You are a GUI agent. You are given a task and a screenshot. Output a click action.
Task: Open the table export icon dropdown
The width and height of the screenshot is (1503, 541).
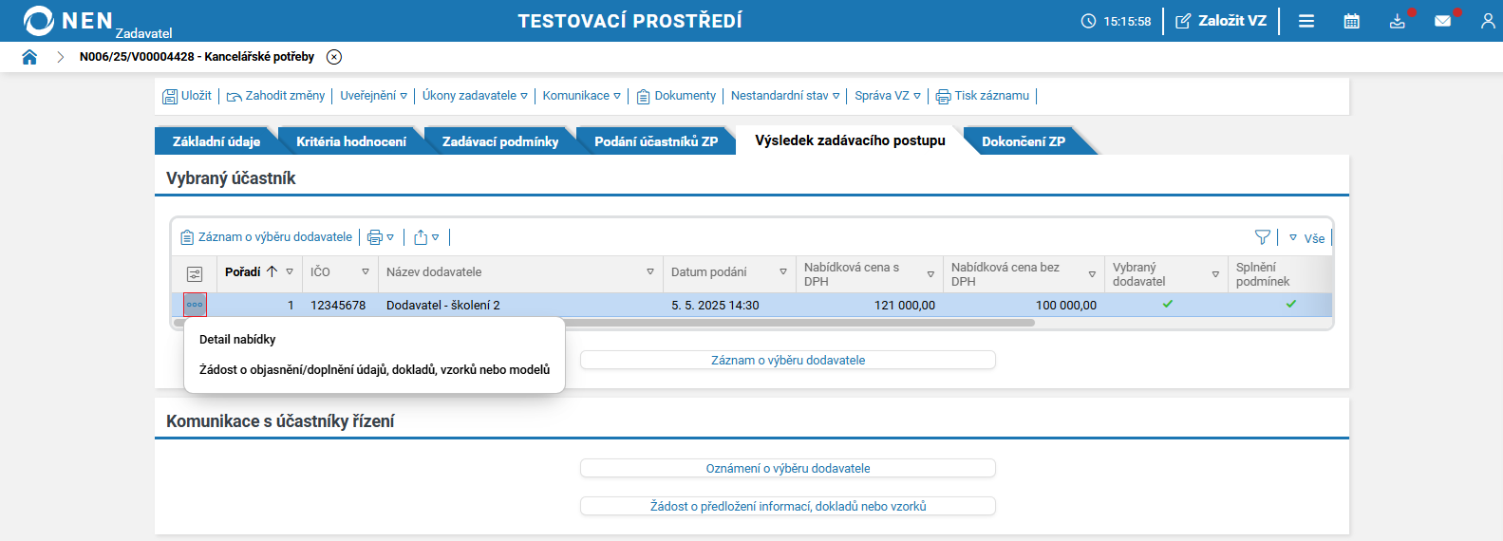point(426,237)
